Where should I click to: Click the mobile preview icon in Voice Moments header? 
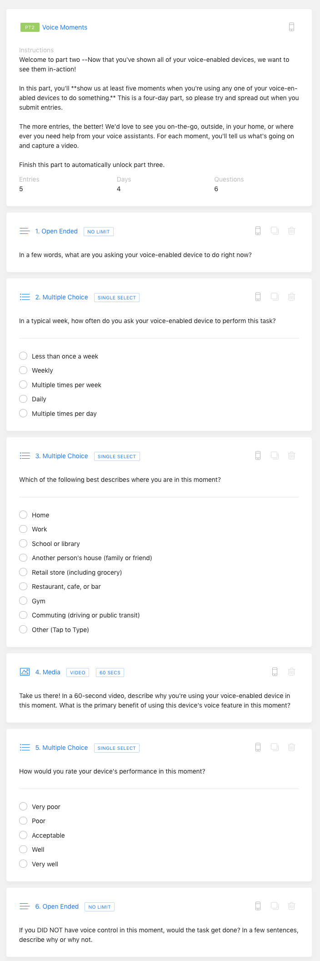point(291,27)
